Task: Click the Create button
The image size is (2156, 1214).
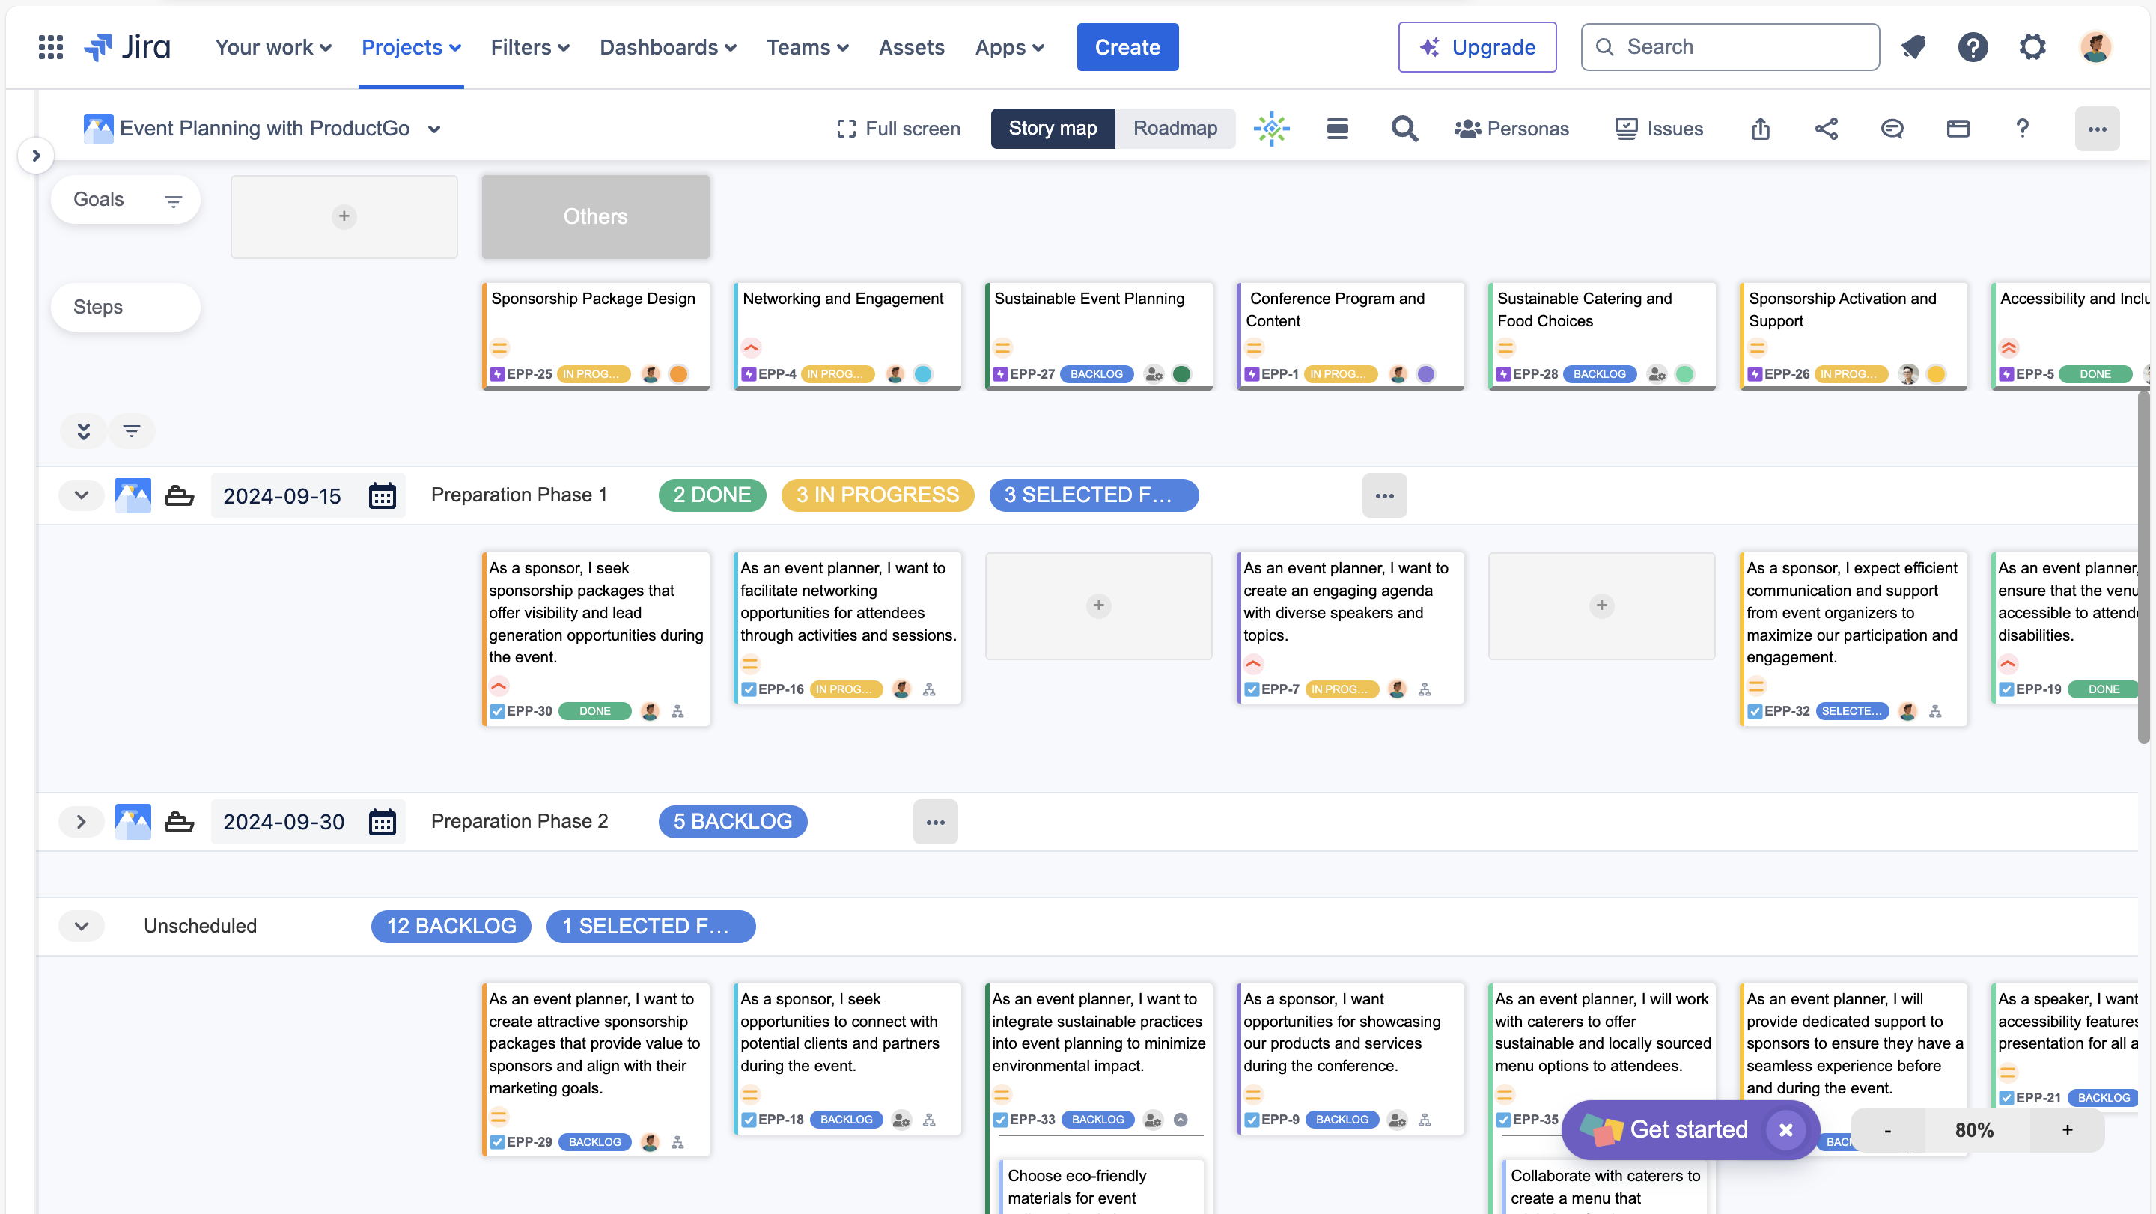Action: point(1127,47)
